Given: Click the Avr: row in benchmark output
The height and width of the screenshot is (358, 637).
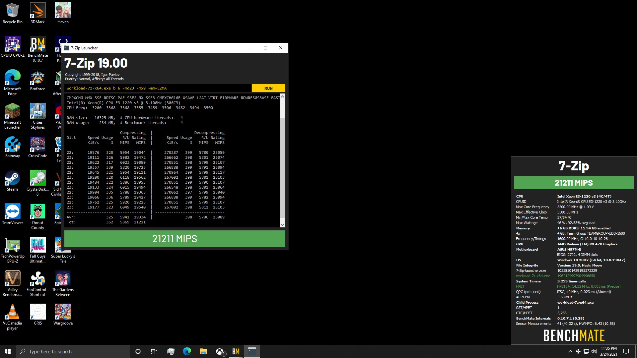Looking at the screenshot, I should point(146,217).
